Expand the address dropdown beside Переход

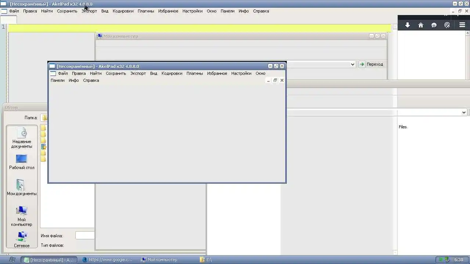[x=352, y=64]
